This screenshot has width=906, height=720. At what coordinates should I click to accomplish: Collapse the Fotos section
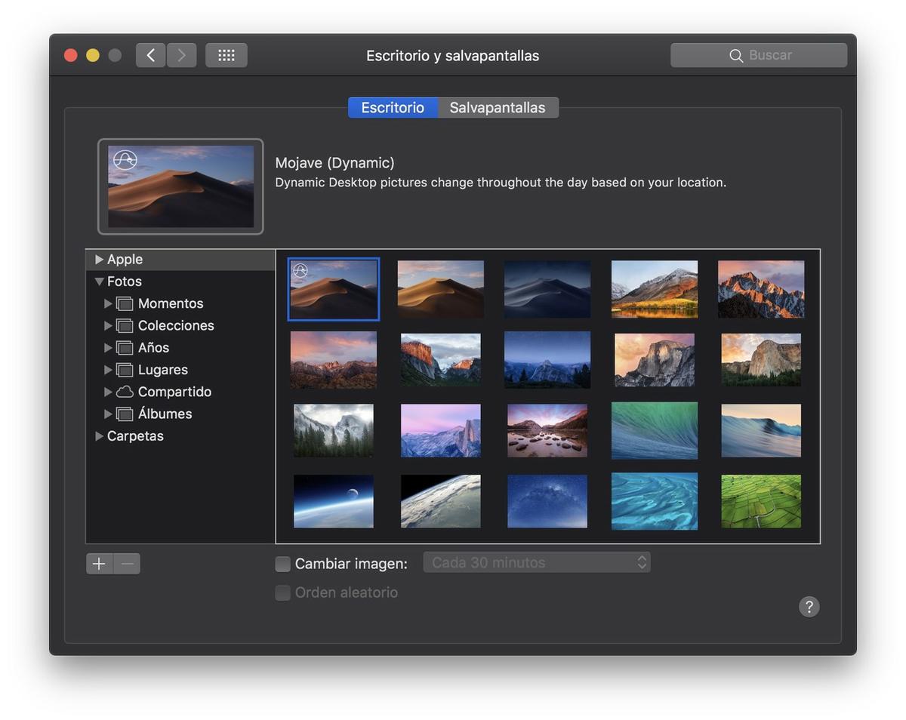pos(99,282)
